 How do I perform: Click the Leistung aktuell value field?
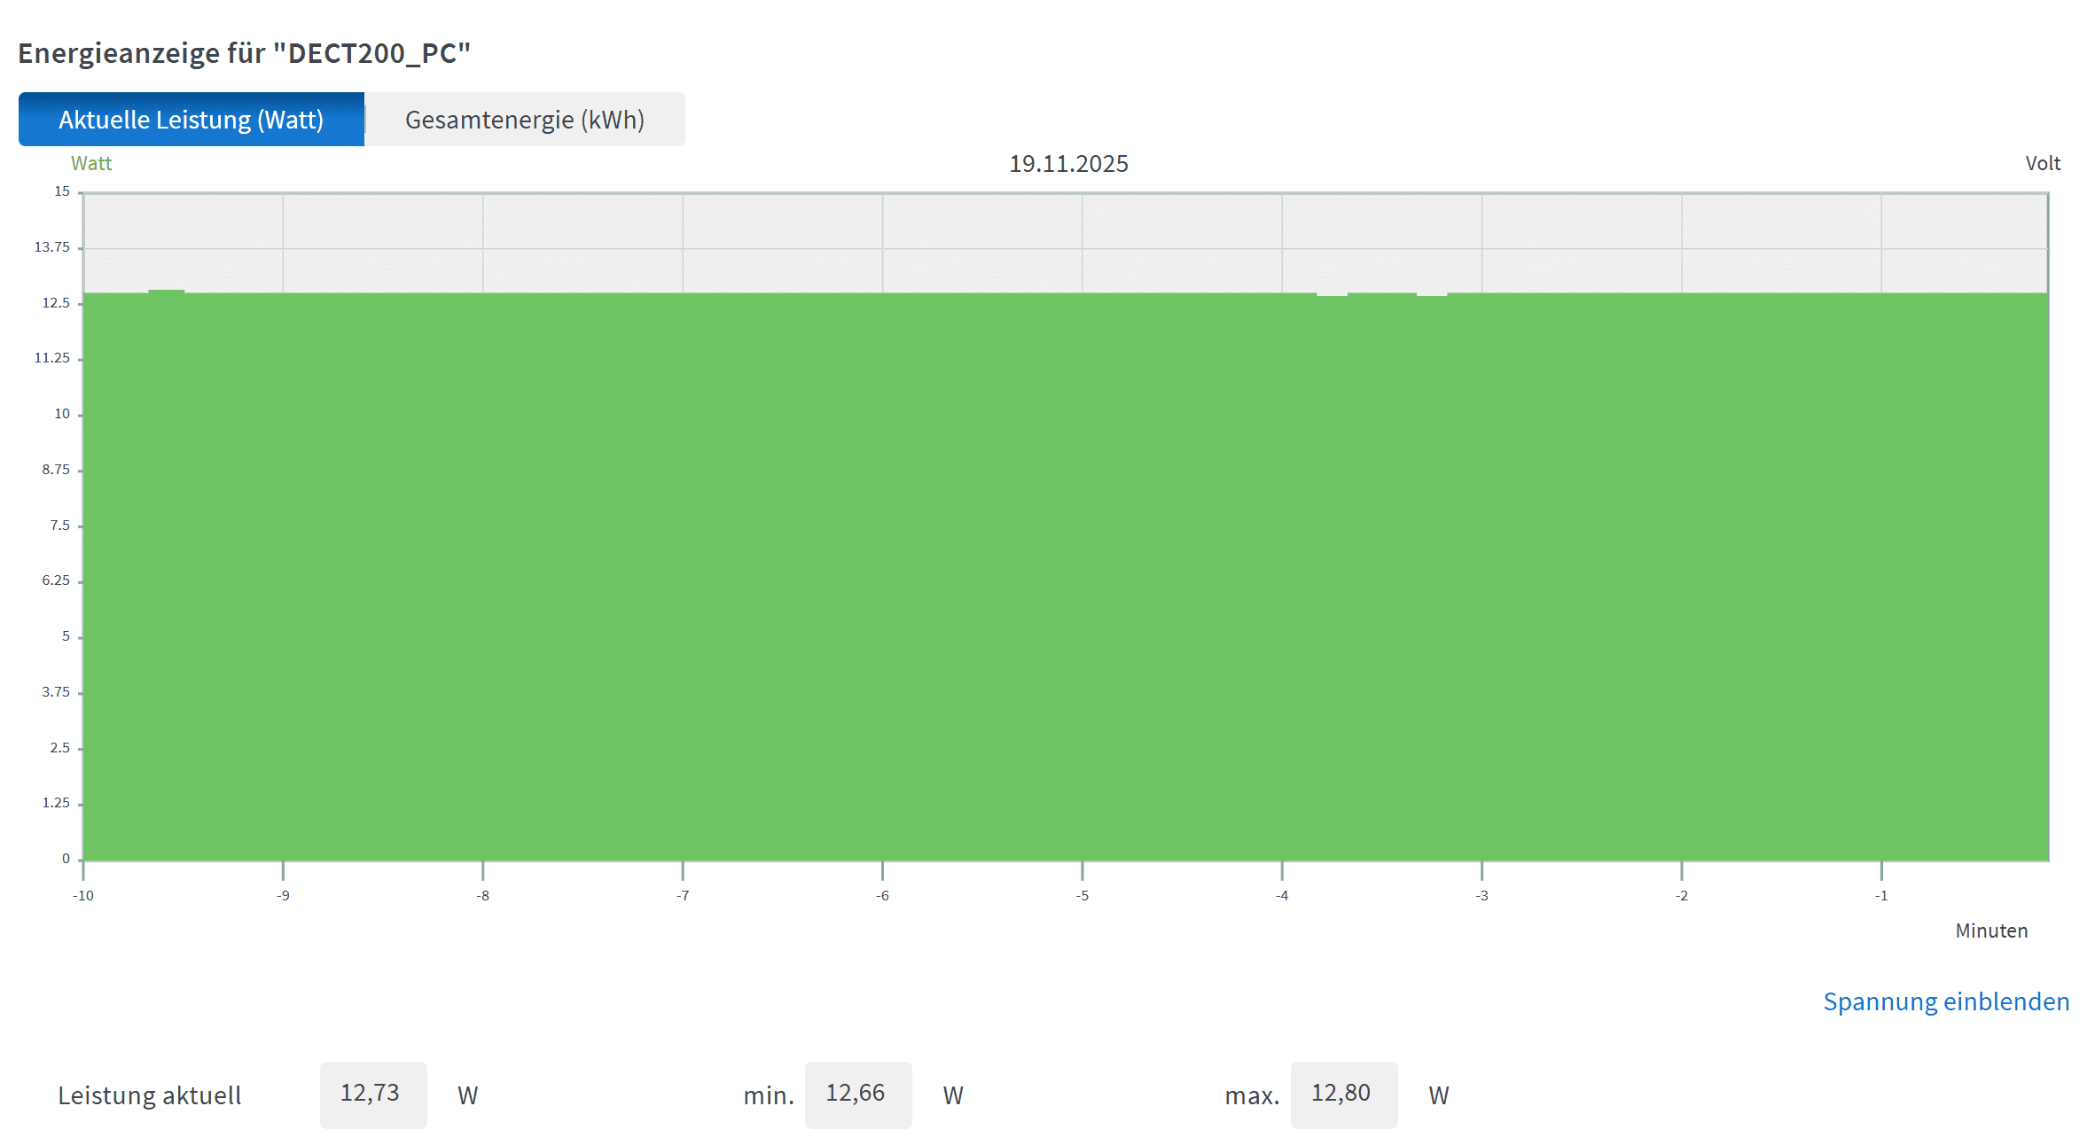click(372, 1094)
